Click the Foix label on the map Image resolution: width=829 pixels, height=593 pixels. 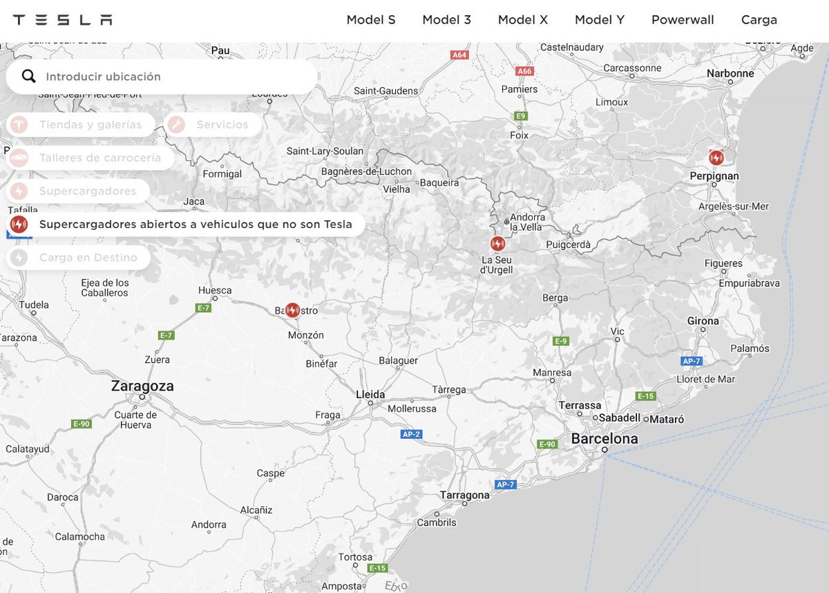[x=519, y=135]
